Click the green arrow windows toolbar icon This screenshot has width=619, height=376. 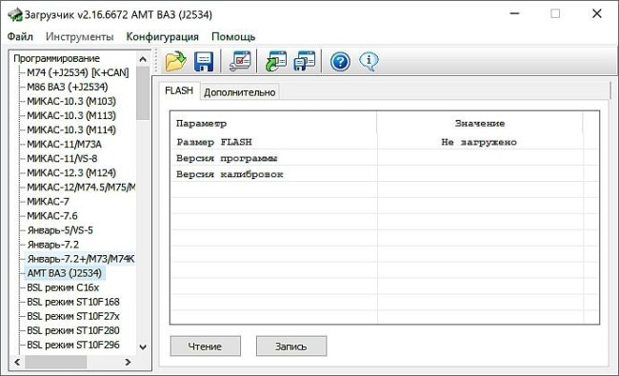click(275, 61)
